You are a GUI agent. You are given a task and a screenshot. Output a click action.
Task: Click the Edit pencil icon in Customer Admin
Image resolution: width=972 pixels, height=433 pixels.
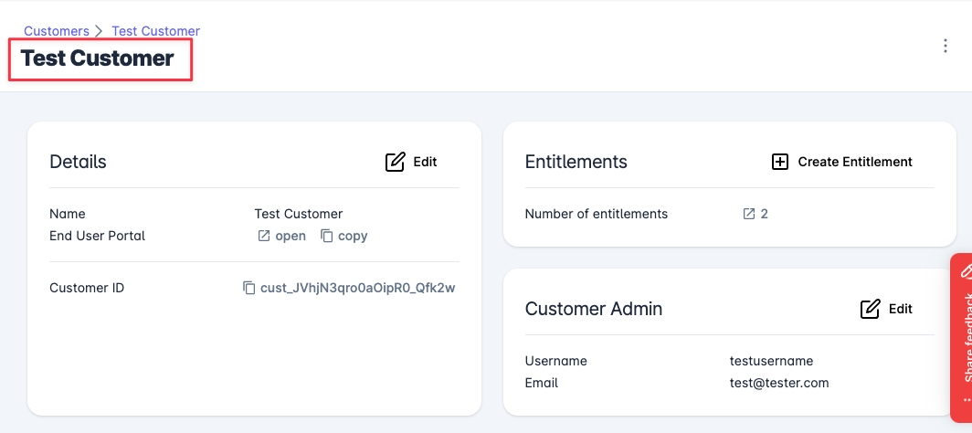871,309
